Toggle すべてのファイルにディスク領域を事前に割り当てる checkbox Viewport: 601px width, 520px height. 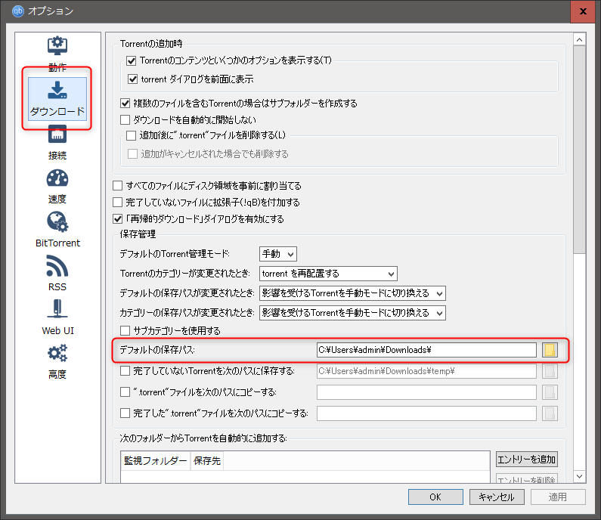pyautogui.click(x=117, y=186)
